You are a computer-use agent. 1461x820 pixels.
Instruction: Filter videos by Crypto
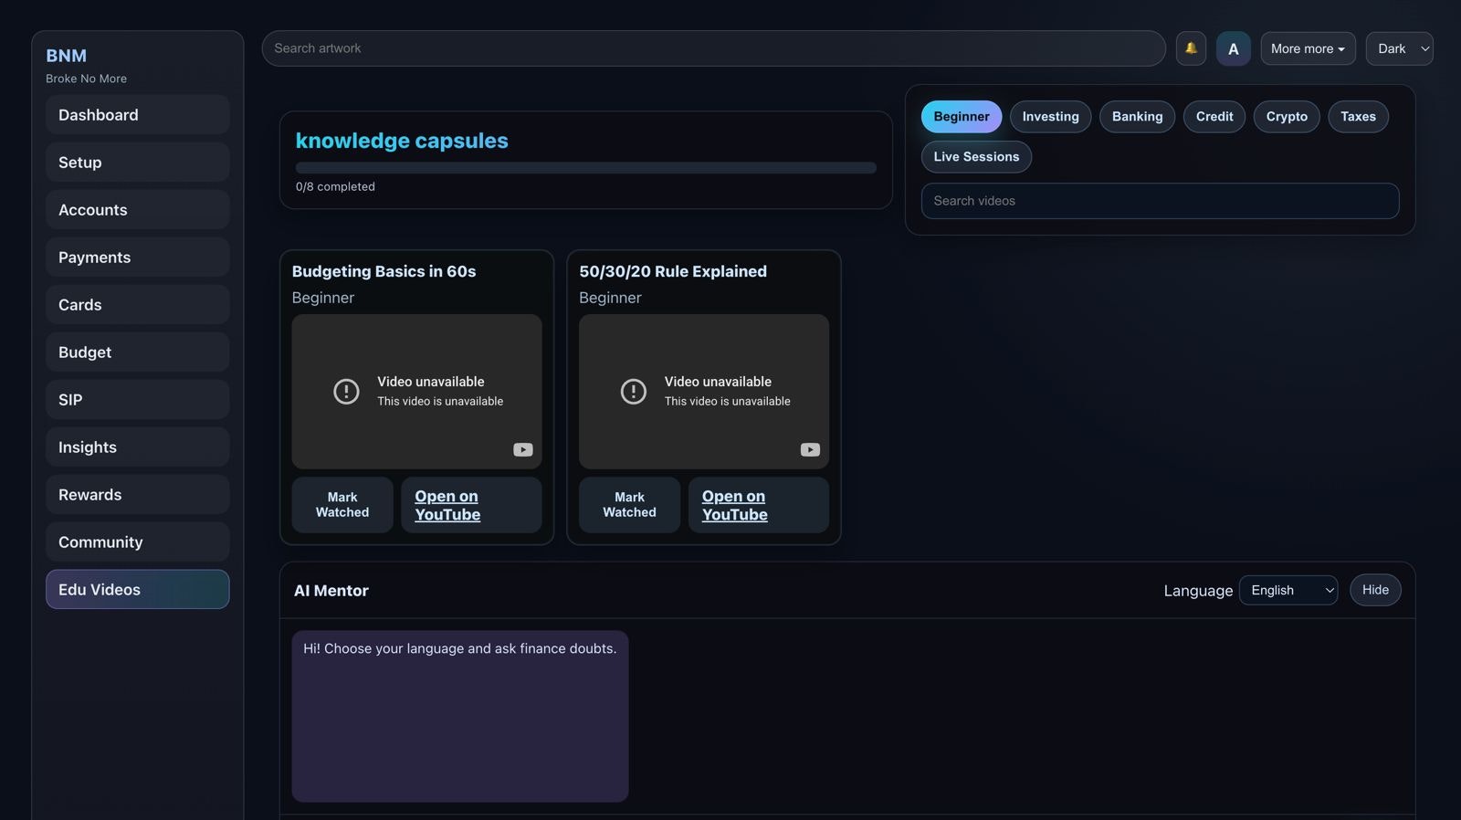1287,116
